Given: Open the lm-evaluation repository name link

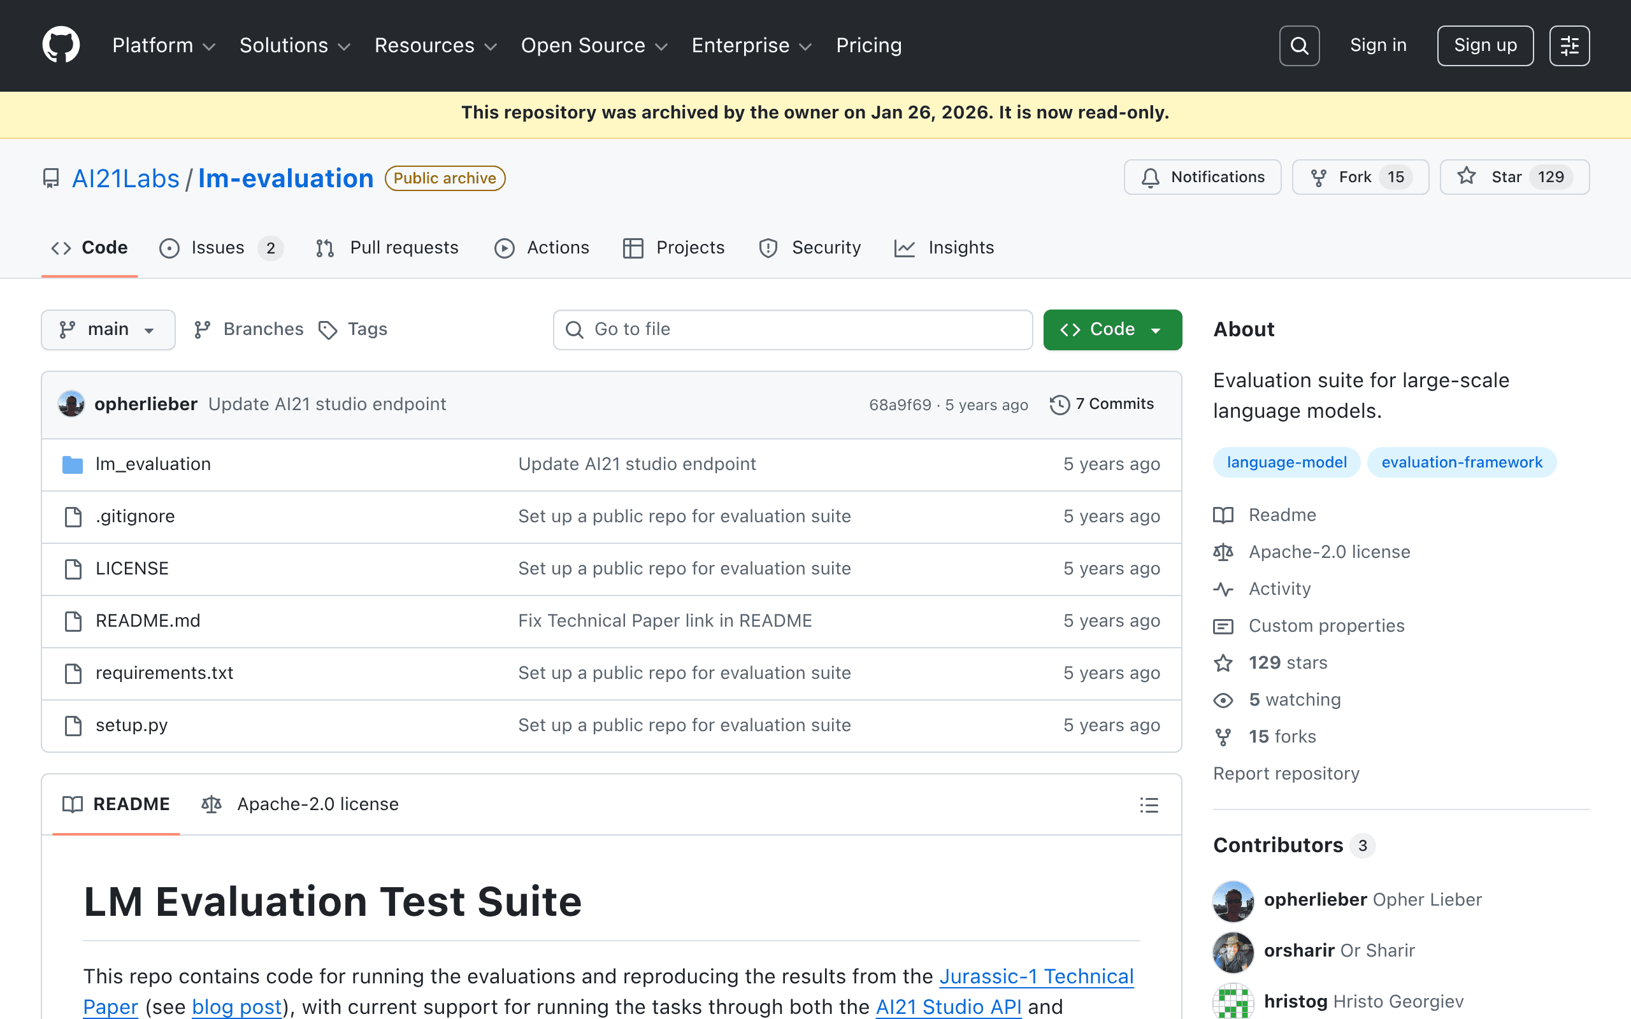Looking at the screenshot, I should [x=286, y=178].
